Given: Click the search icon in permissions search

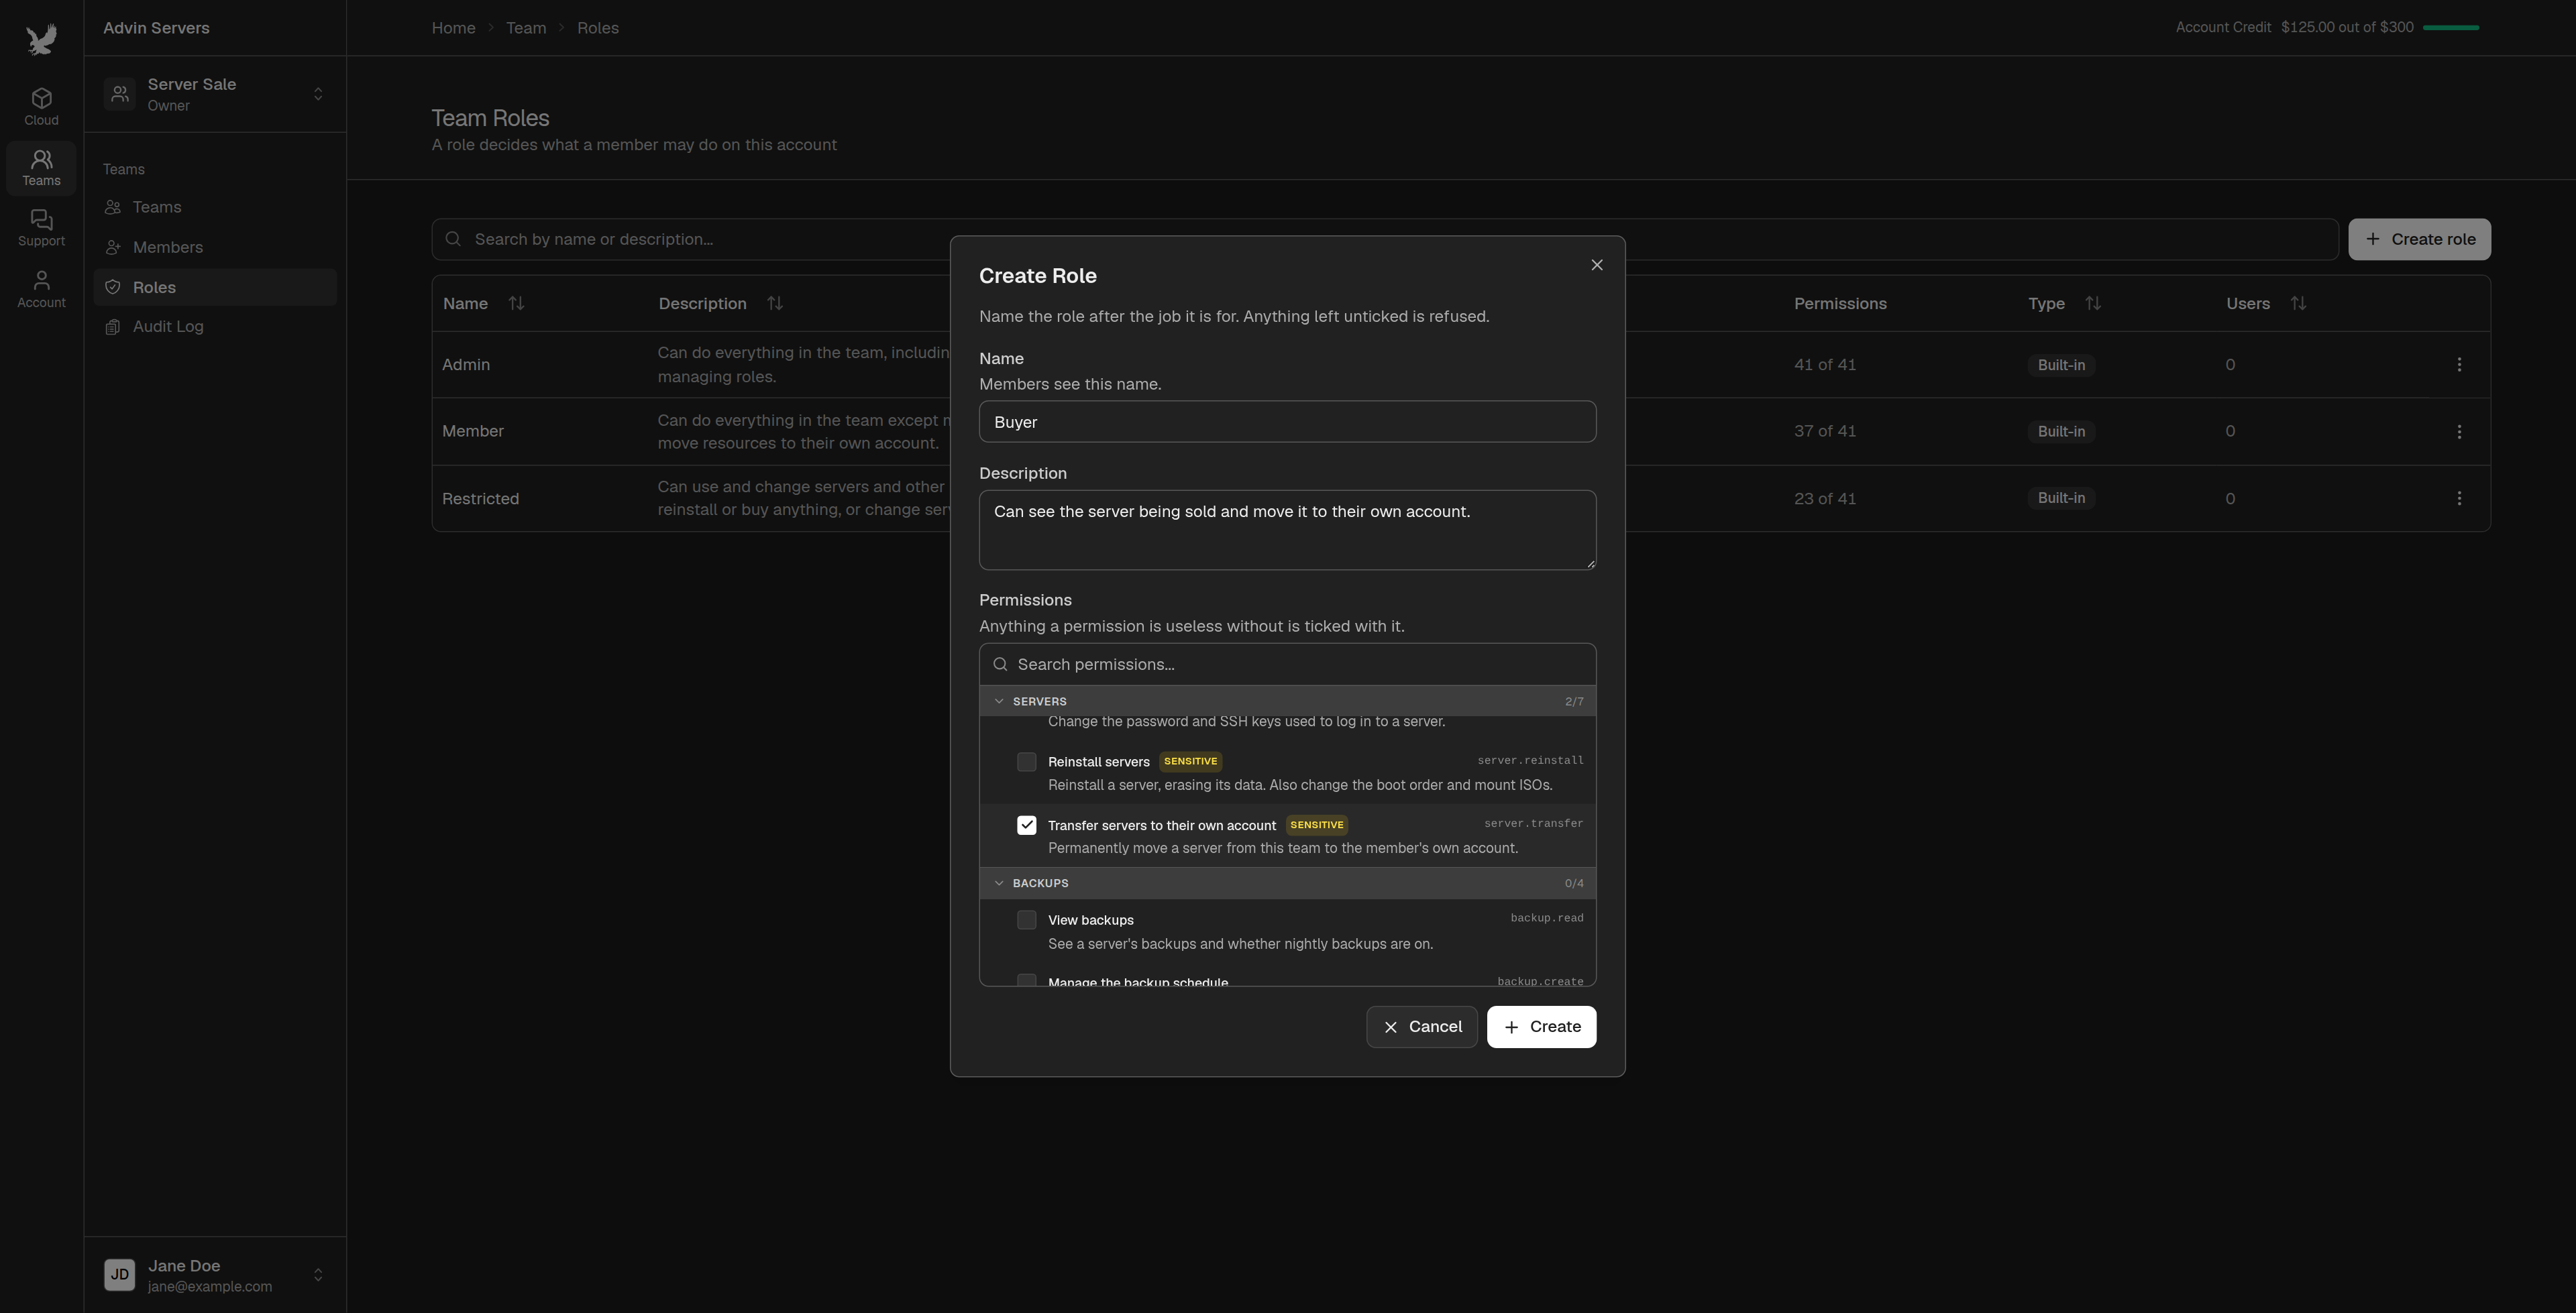Looking at the screenshot, I should click(1000, 665).
